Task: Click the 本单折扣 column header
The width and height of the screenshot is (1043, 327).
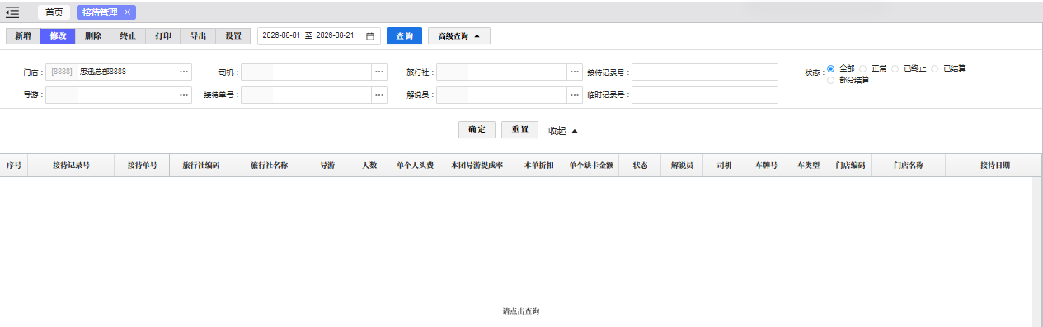Action: point(538,166)
